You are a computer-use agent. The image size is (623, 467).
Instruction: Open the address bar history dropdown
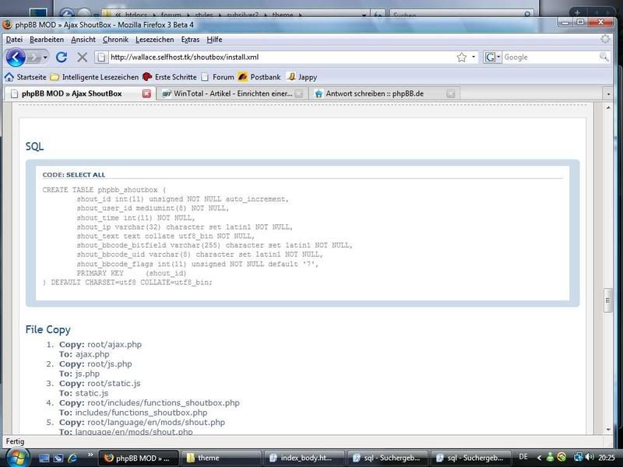point(473,57)
